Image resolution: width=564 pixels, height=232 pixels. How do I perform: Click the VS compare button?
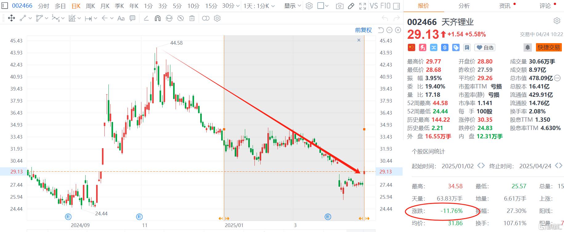click(x=374, y=6)
